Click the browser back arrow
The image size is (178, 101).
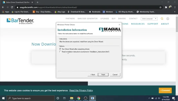pos(3,7)
